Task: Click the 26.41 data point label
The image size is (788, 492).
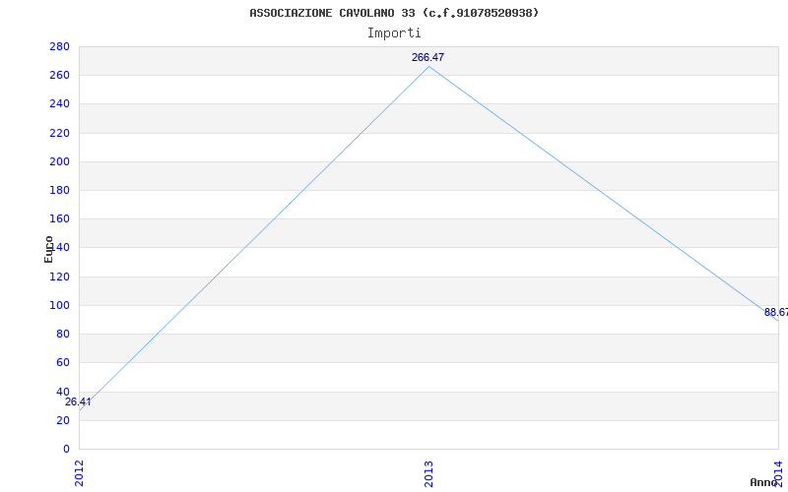Action: pos(78,402)
